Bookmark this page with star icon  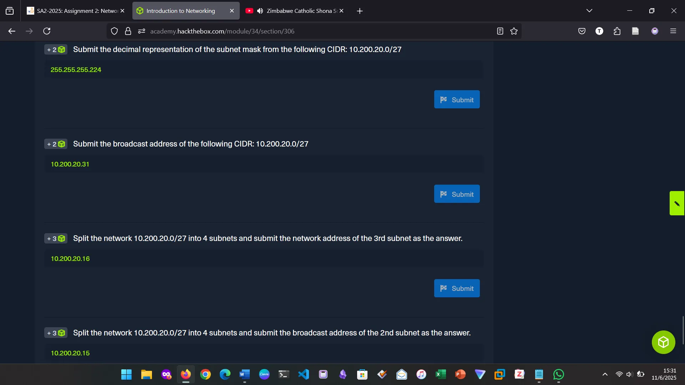click(x=514, y=31)
